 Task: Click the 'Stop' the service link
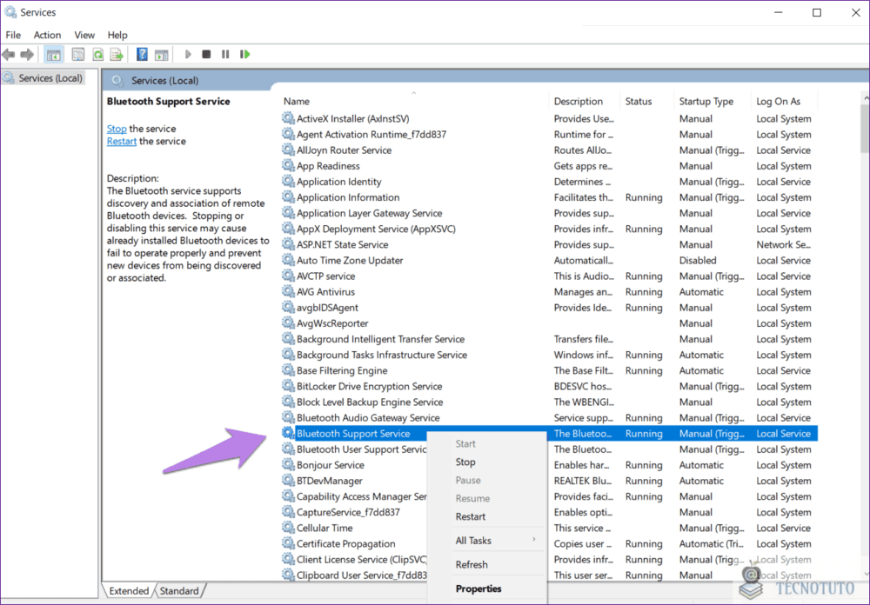pos(117,129)
